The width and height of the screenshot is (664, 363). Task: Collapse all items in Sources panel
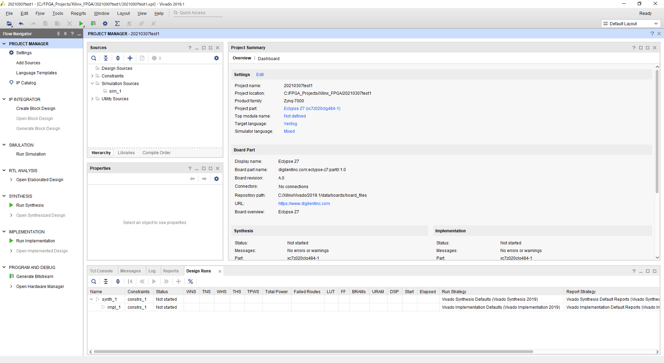pyautogui.click(x=106, y=58)
